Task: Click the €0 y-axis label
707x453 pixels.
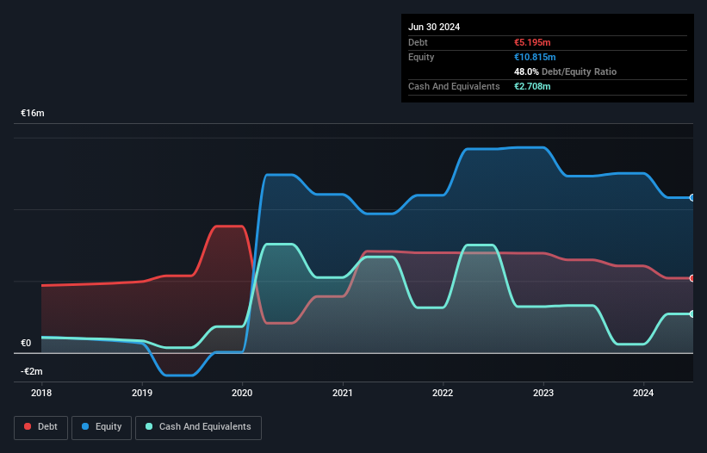Action: (x=26, y=343)
